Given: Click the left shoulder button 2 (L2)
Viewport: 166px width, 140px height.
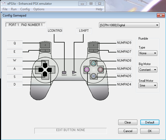Looking at the screenshot, I should [x=45, y=45].
